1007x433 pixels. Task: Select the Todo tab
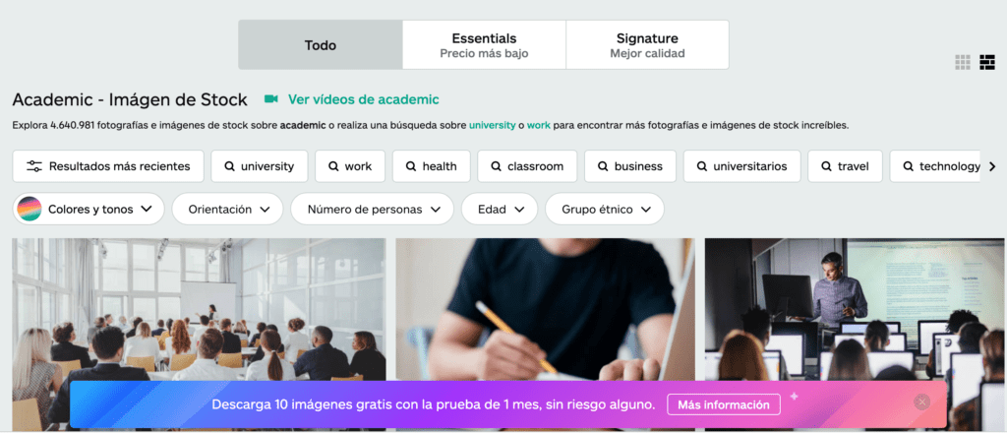321,45
